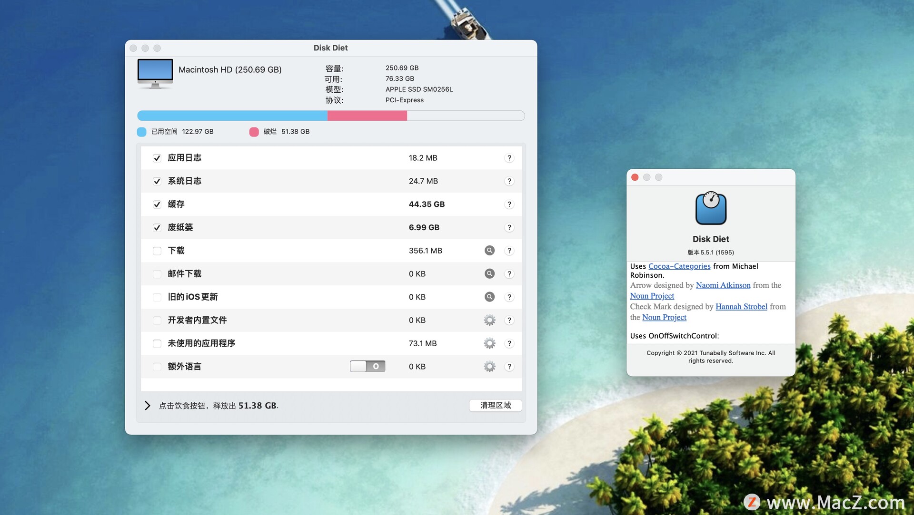This screenshot has height=515, width=914.
Task: Click the Hannah Strobel hyperlink
Action: [x=741, y=306]
